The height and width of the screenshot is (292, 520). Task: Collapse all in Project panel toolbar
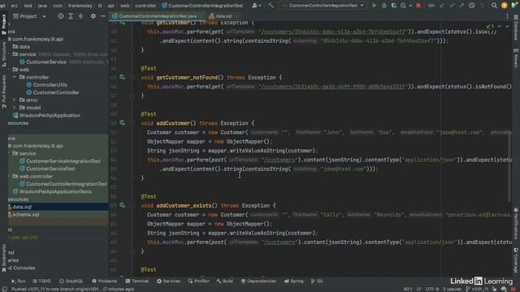click(80, 16)
